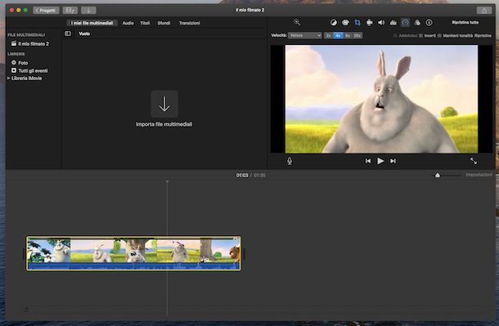Click the Importa file multimediali label
This screenshot has height=326, width=499.
[x=164, y=124]
